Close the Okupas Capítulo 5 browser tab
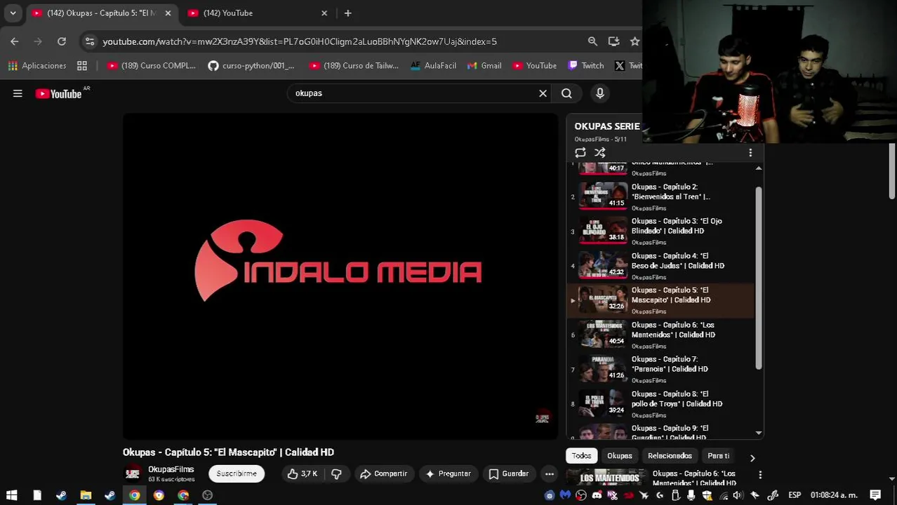This screenshot has height=505, width=897. (168, 13)
